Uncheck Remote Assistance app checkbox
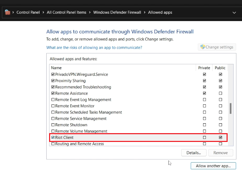Image resolution: width=242 pixels, height=176 pixels. click(x=53, y=93)
